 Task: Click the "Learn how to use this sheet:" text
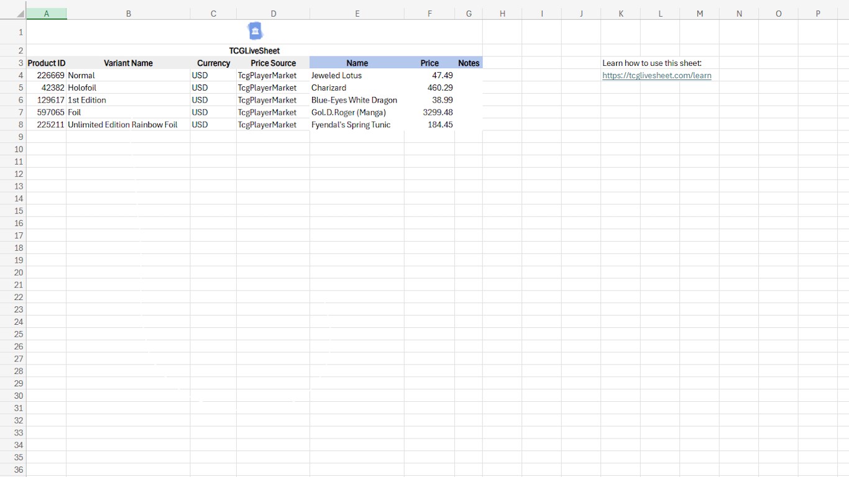click(x=652, y=63)
